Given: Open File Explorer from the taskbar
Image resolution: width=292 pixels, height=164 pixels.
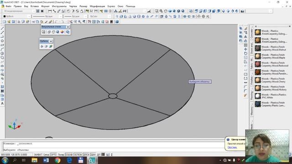Looking at the screenshot, I should coord(35,160).
